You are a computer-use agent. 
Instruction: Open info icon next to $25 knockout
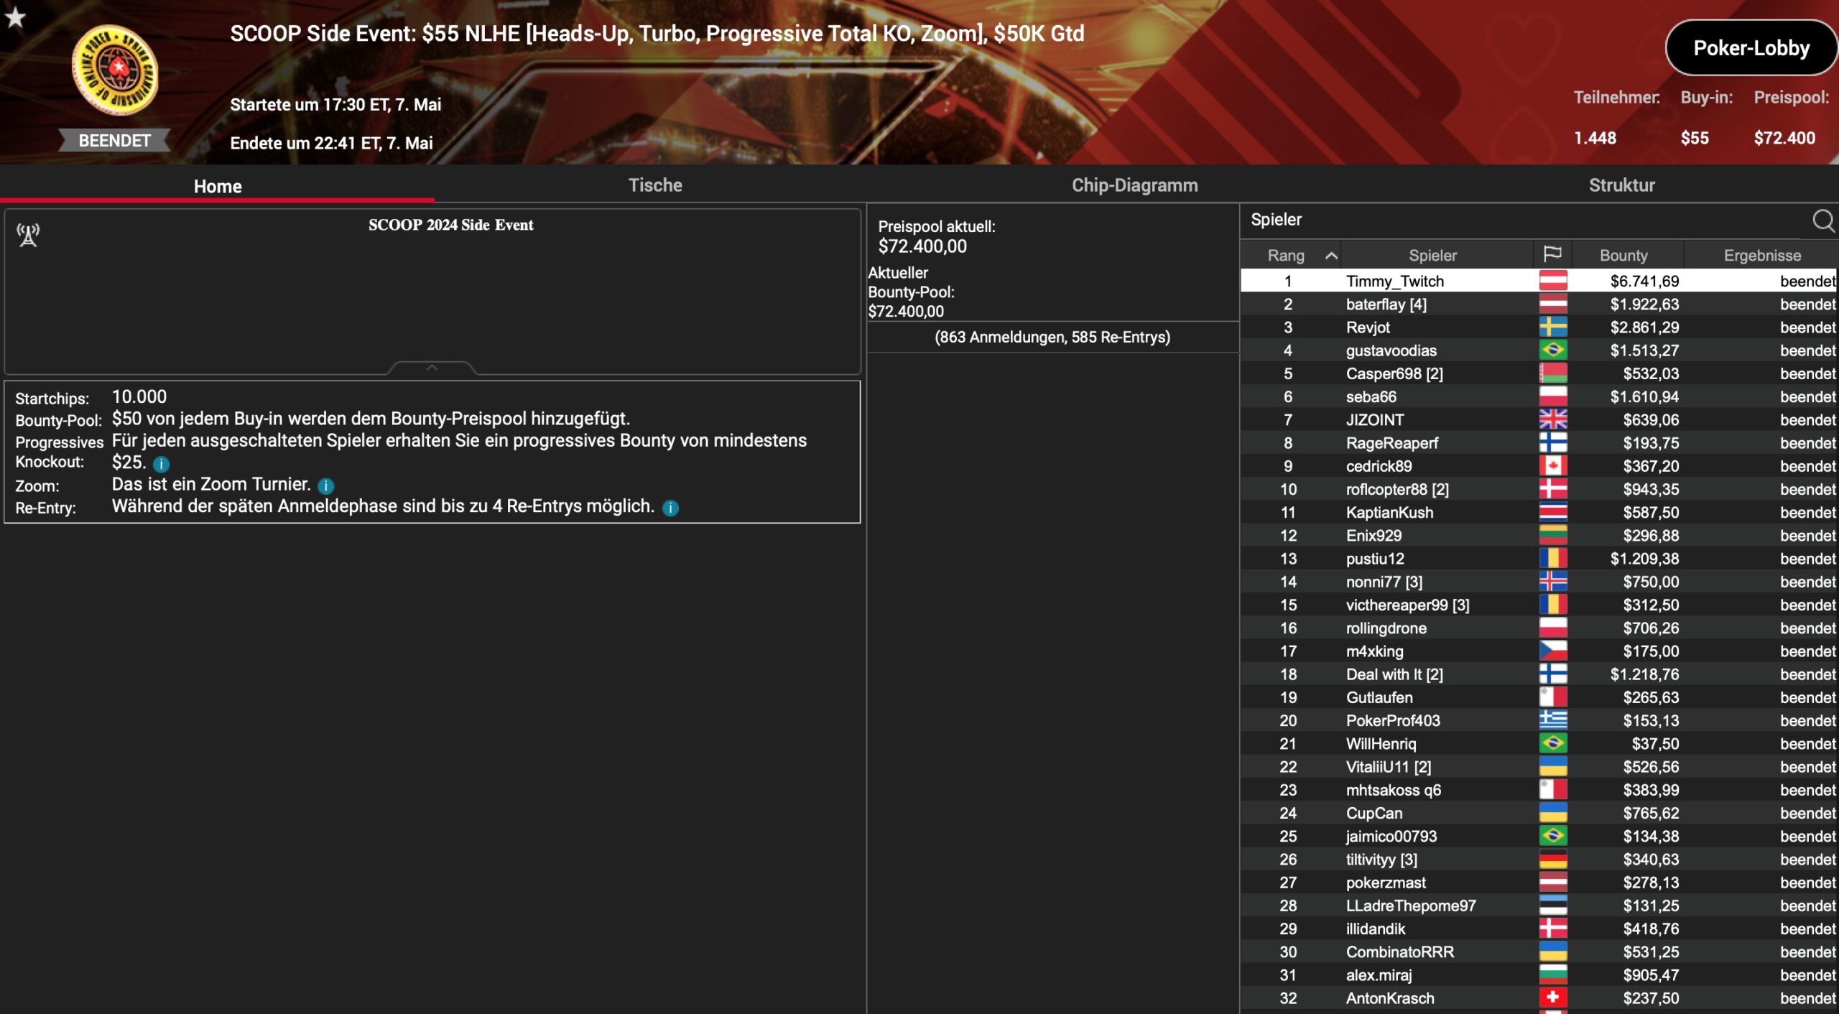(161, 464)
